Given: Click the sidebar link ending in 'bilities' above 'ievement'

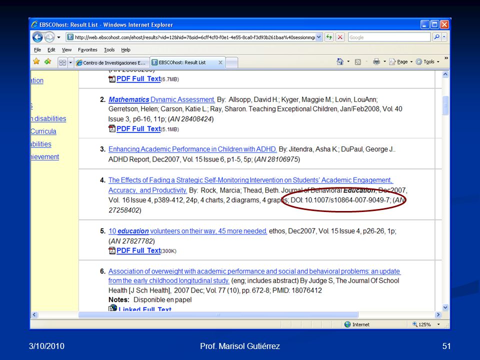Looking at the screenshot, I should (x=41, y=144).
